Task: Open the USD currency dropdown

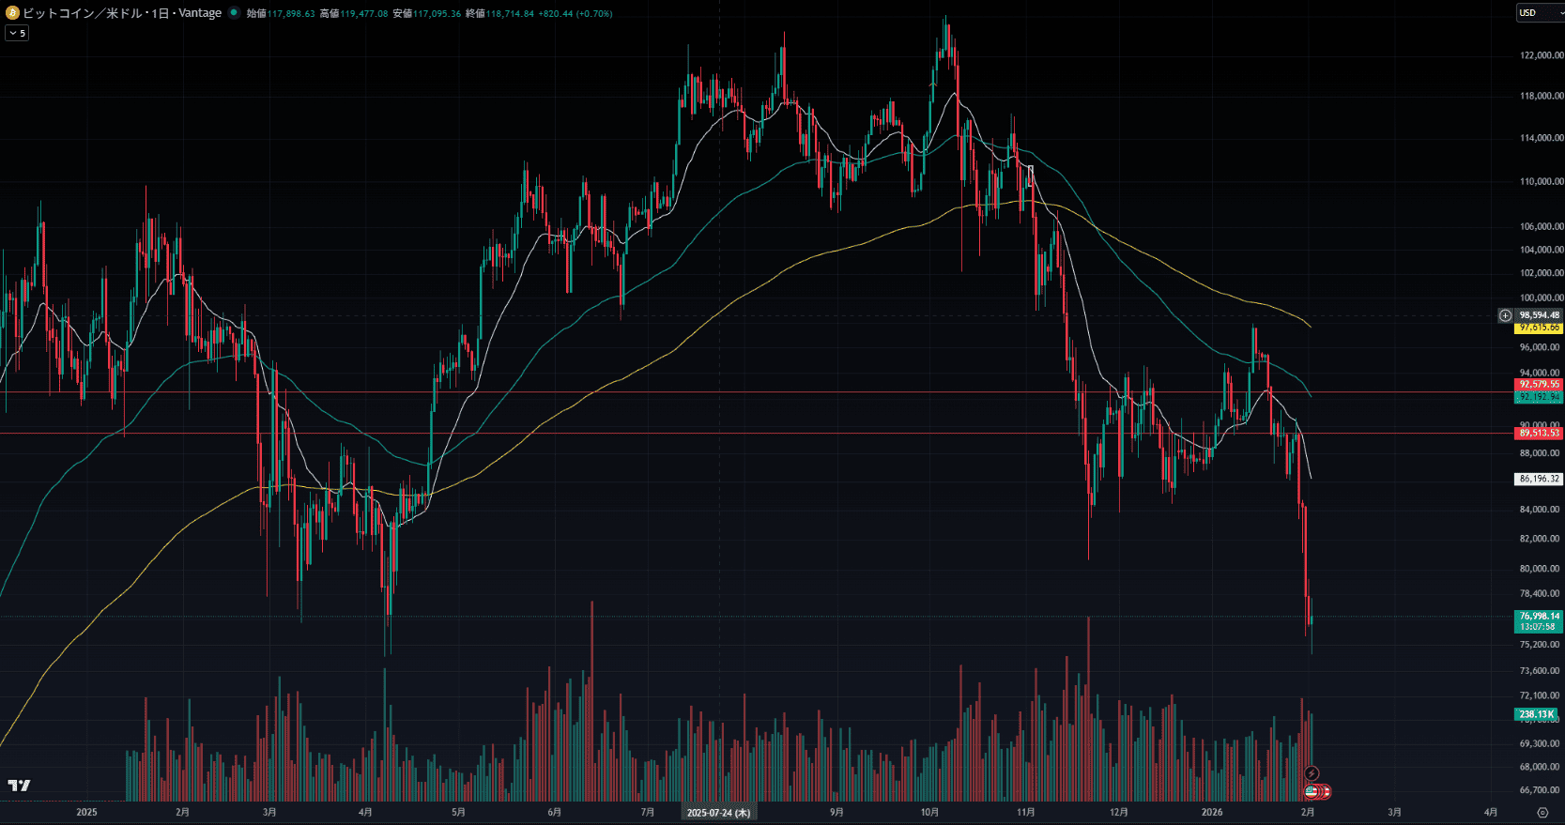Action: tap(1540, 13)
